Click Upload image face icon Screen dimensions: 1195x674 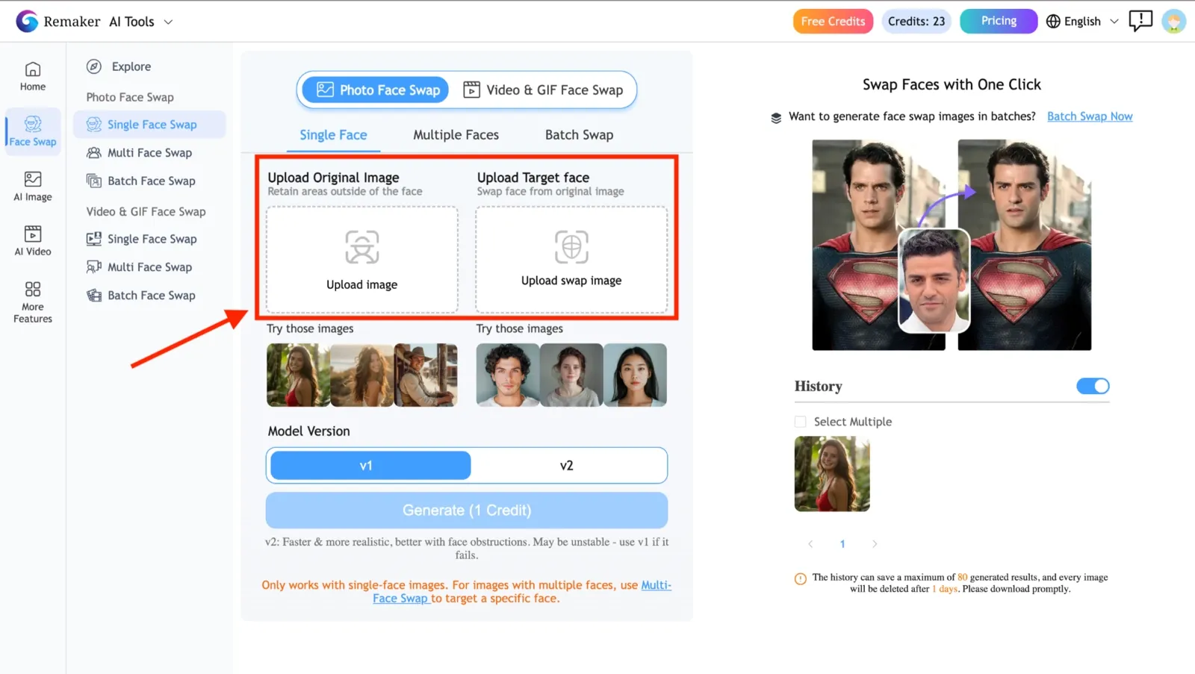tap(362, 247)
